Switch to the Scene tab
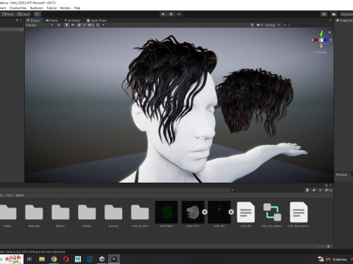 (34, 21)
